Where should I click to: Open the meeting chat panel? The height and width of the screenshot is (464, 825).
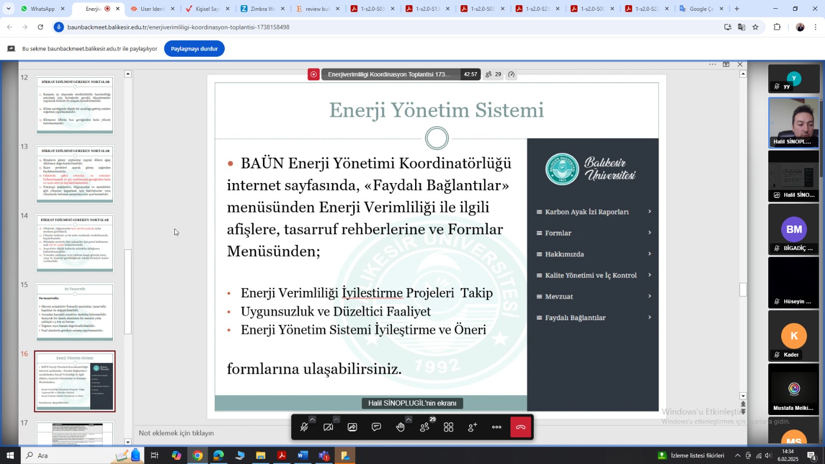(x=376, y=427)
